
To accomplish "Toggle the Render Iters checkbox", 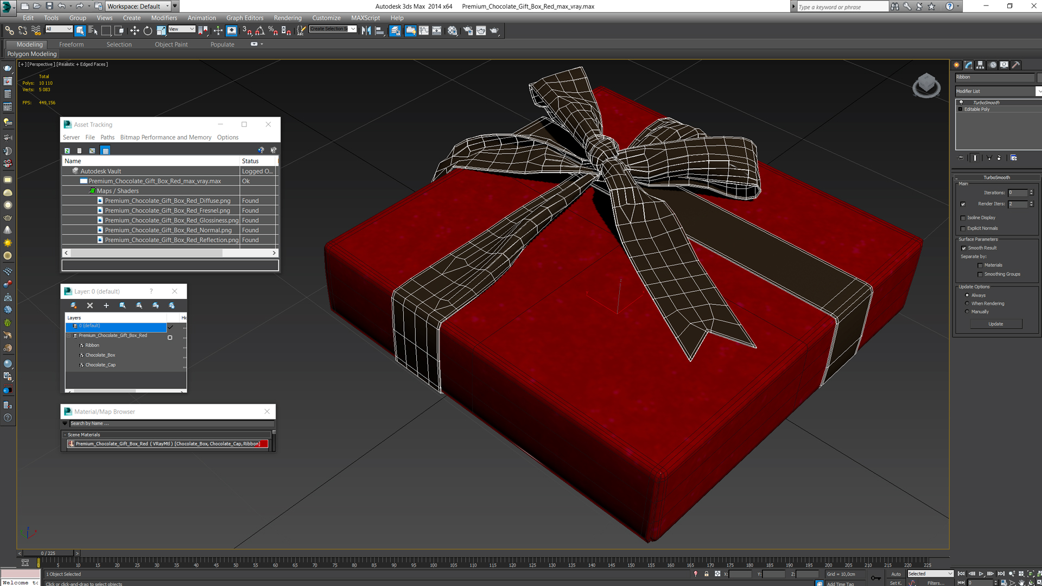I will pyautogui.click(x=963, y=204).
